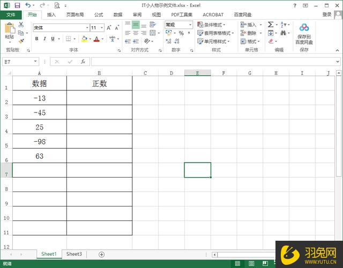The image size is (343, 268).
Task: Open print preview from quick access toolbar
Action: coord(57,5)
